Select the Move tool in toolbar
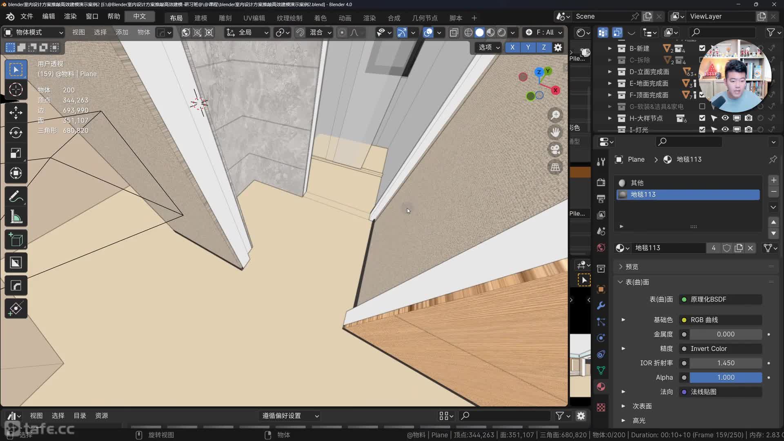784x441 pixels. click(16, 113)
